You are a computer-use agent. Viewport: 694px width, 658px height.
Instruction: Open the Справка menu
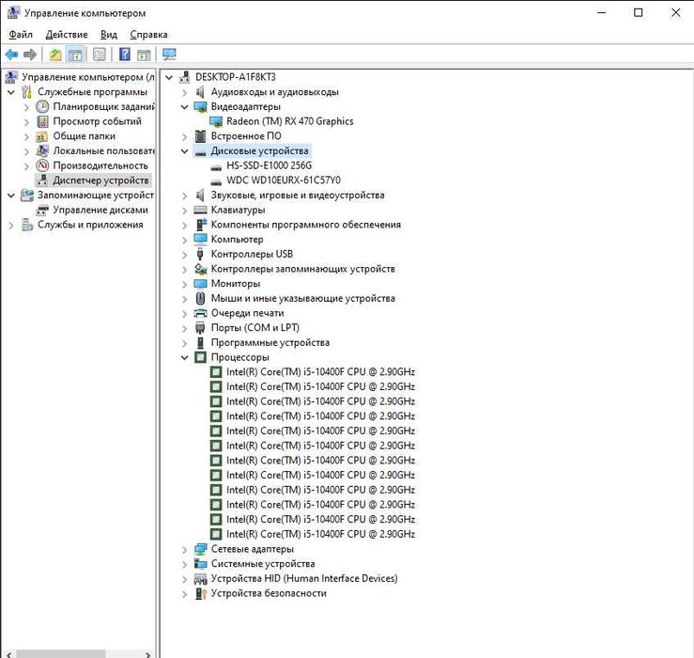(148, 34)
